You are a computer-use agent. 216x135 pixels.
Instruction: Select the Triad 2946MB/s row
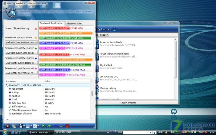(48, 99)
